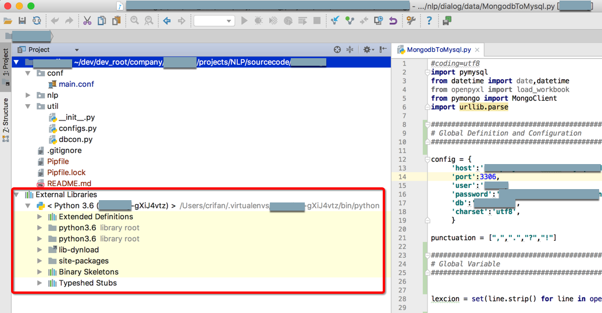
Task: Click the punctuation list assignment line
Action: (493, 238)
